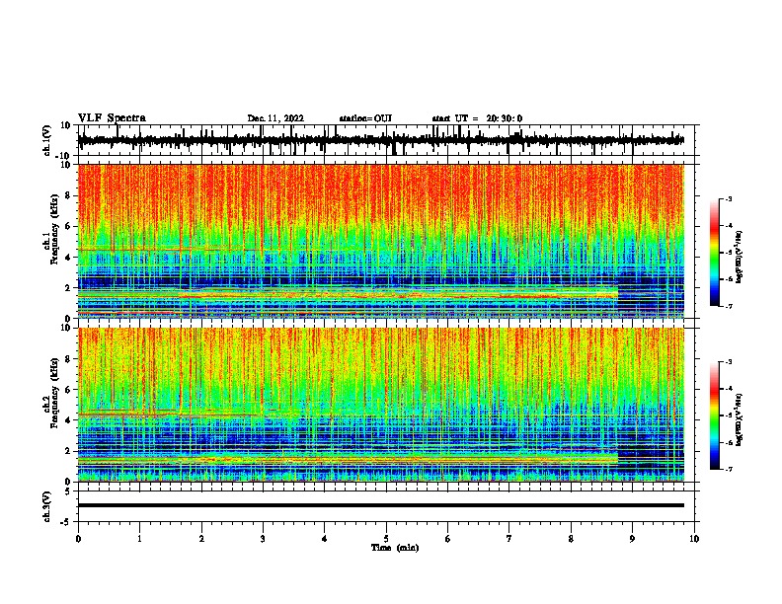Click the "VLF Spectra" plot title
Screen dimensions: 782x604
click(112, 118)
